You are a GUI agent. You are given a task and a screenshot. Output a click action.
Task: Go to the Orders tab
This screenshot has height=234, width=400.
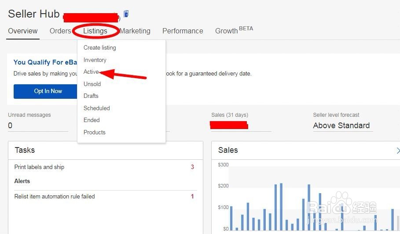pos(60,31)
